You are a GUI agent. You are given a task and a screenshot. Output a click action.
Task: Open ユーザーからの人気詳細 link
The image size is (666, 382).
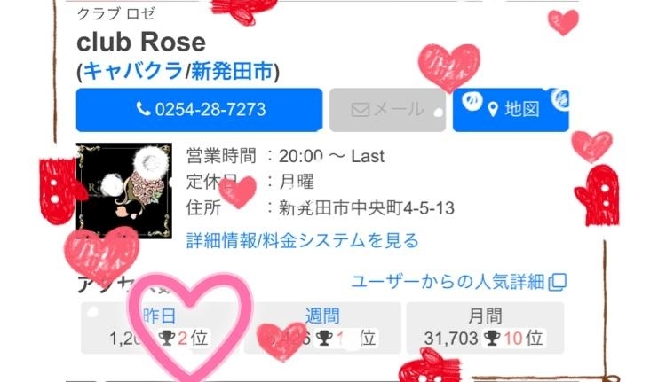point(448,282)
